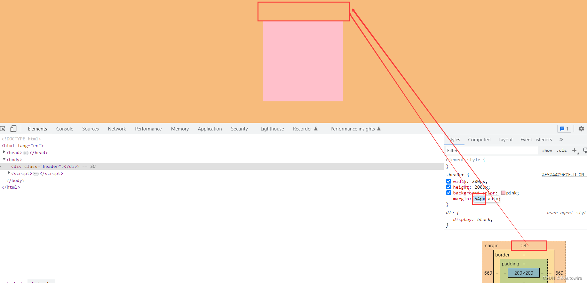
Task: Open the Performance insights tab
Action: point(353,129)
